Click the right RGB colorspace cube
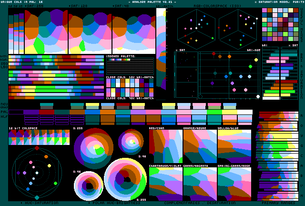 (x=238, y=29)
